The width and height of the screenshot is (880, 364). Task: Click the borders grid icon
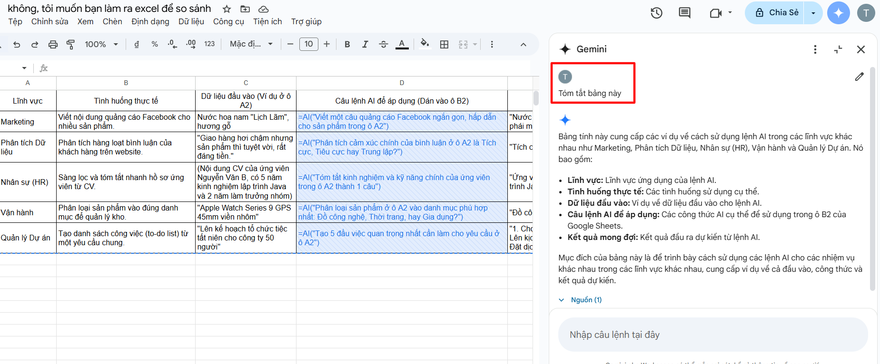[444, 44]
